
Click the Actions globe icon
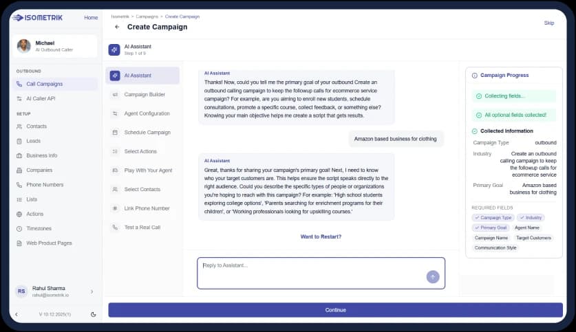19,214
